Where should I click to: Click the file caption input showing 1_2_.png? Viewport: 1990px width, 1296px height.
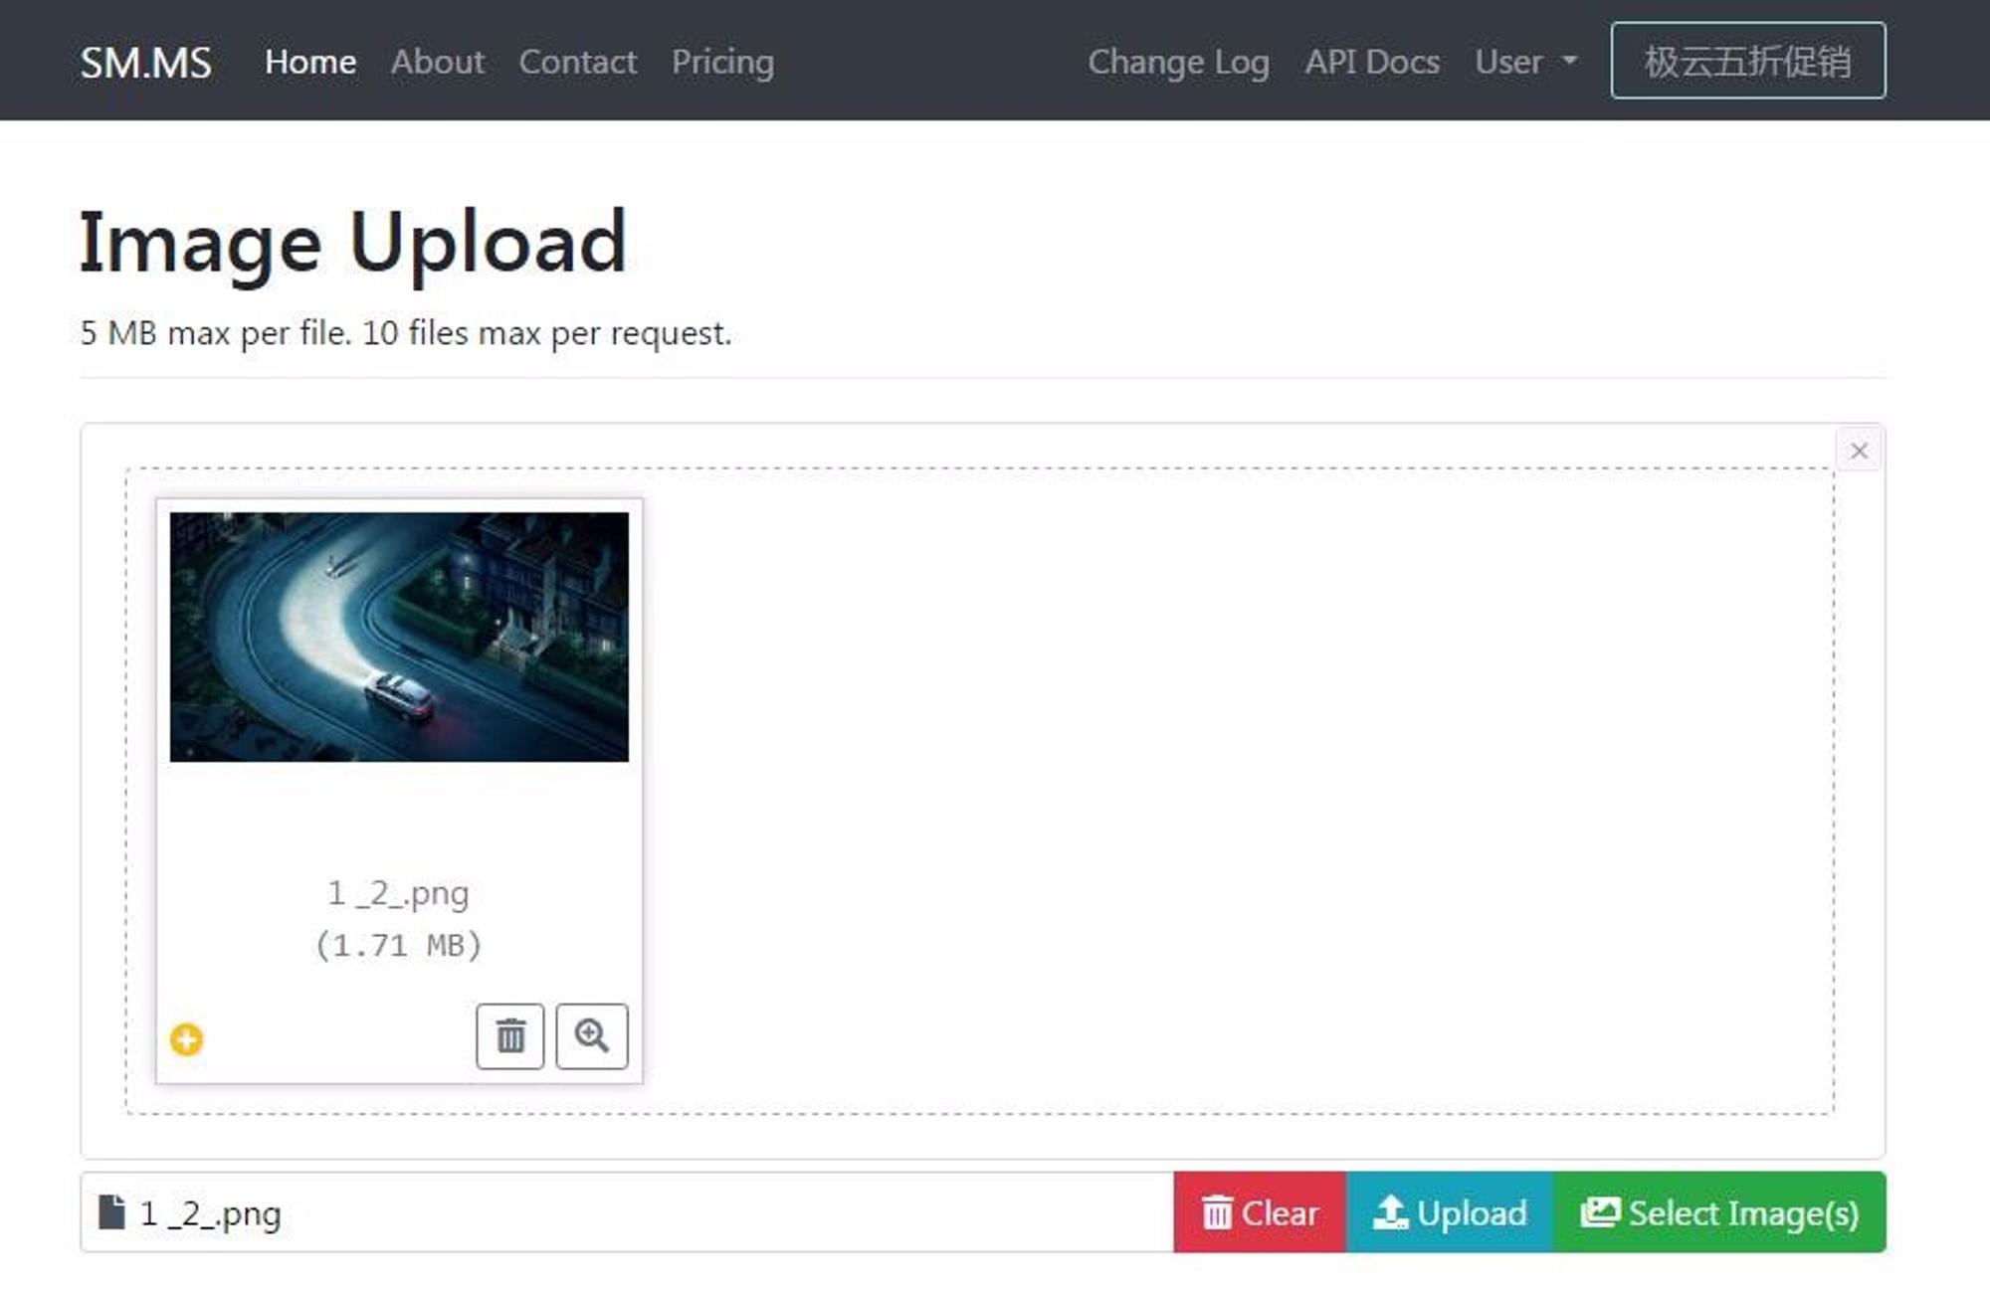(x=627, y=1212)
